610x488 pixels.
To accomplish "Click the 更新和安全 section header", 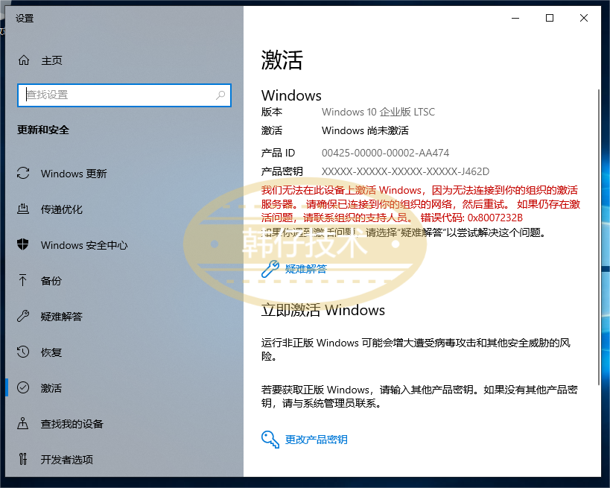I will coord(43,130).
